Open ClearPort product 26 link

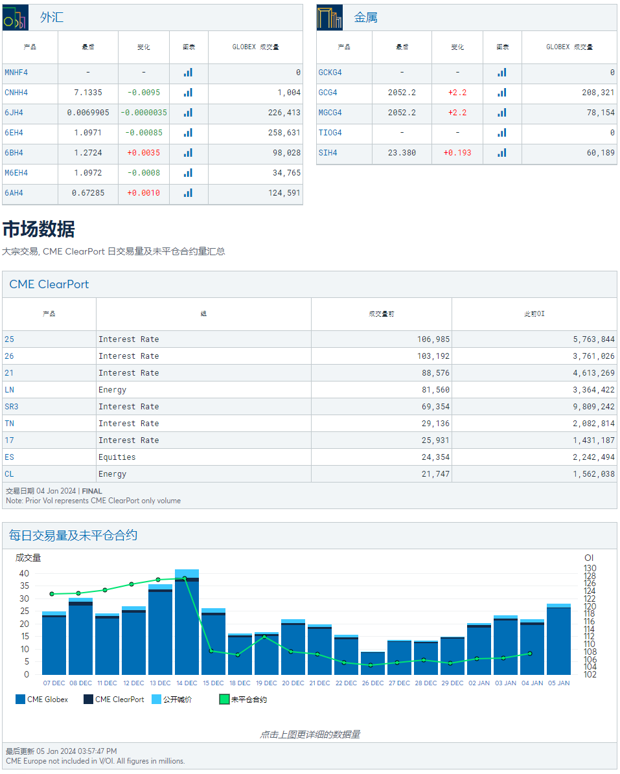pyautogui.click(x=9, y=356)
